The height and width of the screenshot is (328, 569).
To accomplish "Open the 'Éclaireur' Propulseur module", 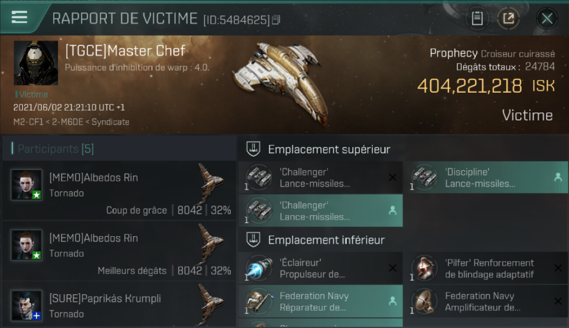I will 320,269.
